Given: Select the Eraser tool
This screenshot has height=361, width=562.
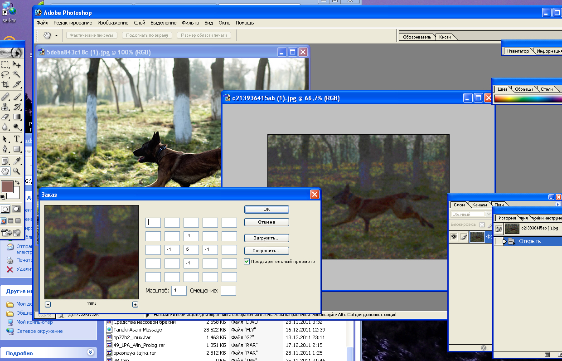Looking at the screenshot, I should (5, 117).
